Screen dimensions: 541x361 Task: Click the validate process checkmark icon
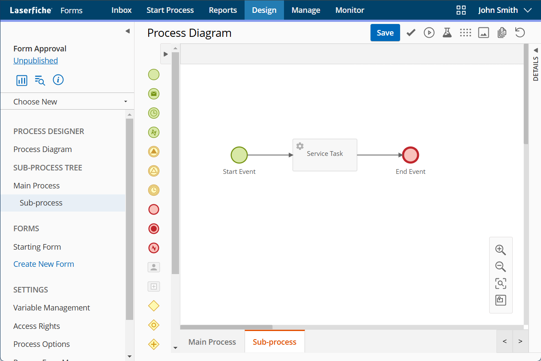click(411, 33)
